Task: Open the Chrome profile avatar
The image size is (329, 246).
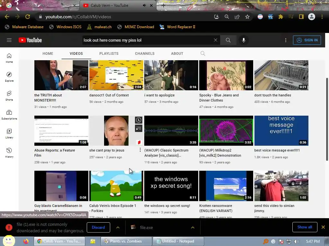Action: tap(312, 17)
